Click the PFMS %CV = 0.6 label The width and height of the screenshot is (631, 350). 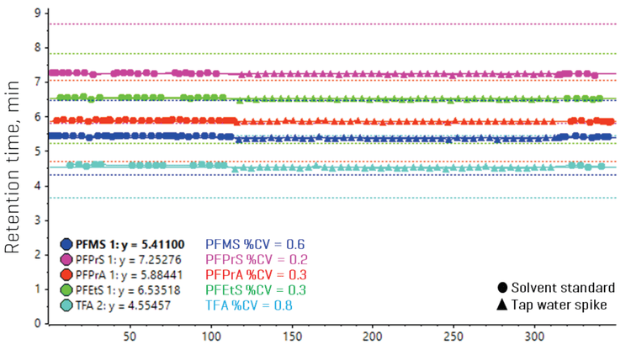pos(256,245)
